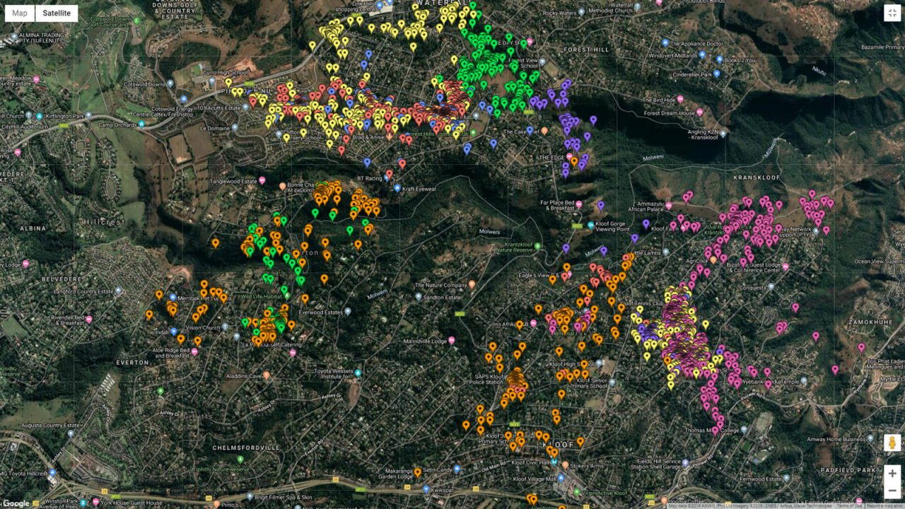905x509 pixels.
Task: Open Toyota Wessels Institute place marker
Action: click(358, 373)
